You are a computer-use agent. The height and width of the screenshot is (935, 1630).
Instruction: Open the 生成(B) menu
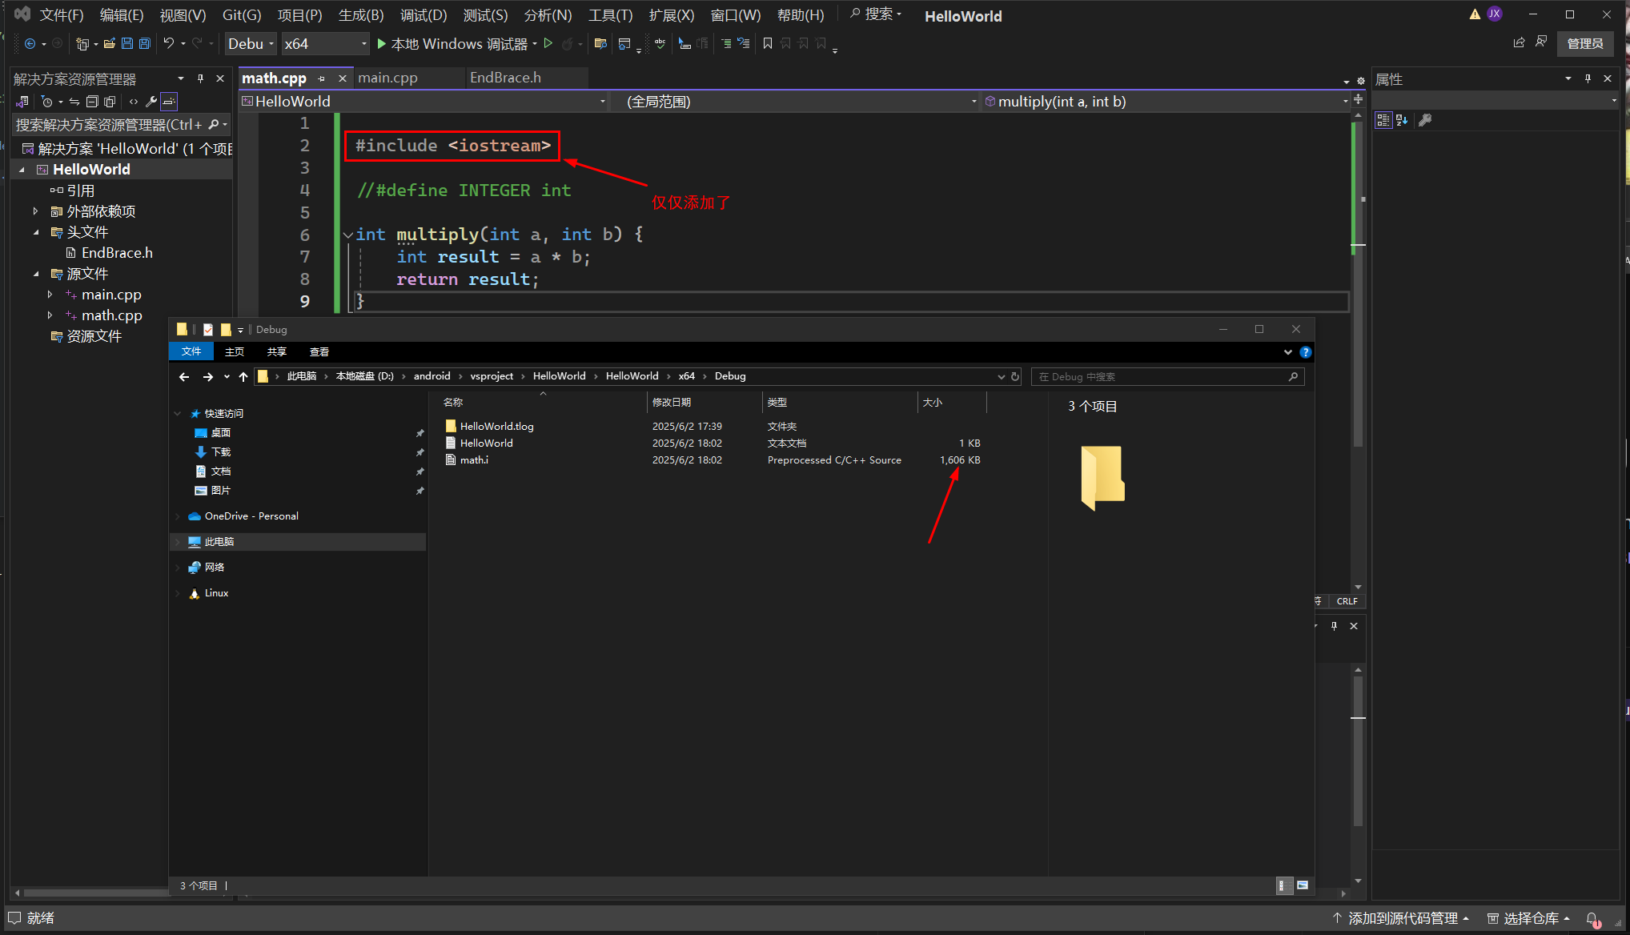point(360,15)
